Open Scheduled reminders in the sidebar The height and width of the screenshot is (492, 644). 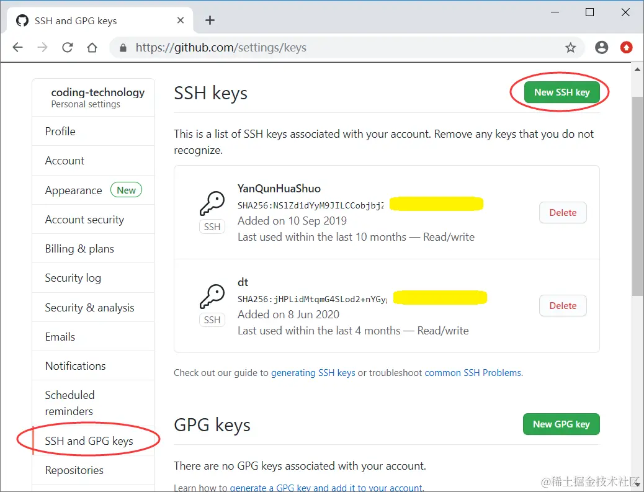93,403
